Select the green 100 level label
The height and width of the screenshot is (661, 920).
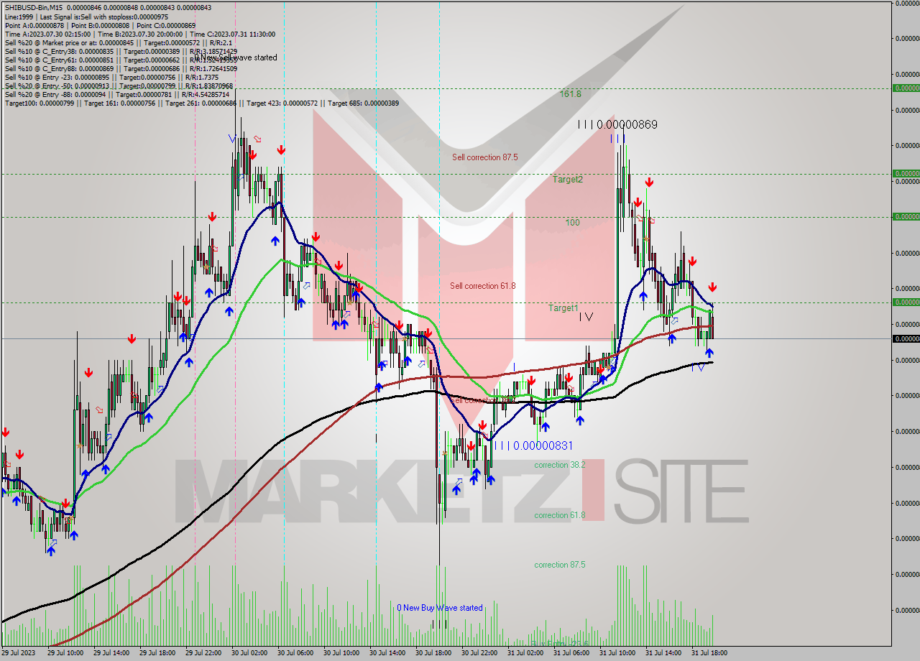click(x=572, y=222)
